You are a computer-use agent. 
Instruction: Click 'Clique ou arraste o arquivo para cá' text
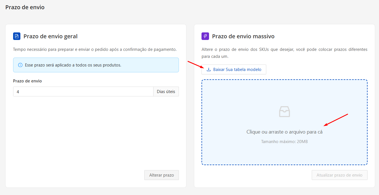284,132
